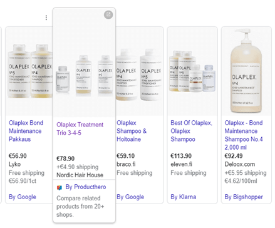Click the Nordic Hair House seller name
275x228 pixels.
click(80, 175)
